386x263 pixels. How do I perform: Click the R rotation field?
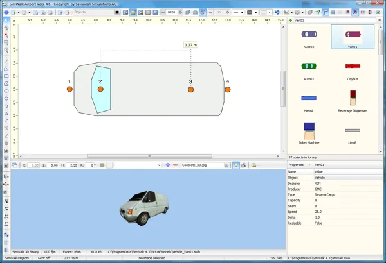[91, 165]
